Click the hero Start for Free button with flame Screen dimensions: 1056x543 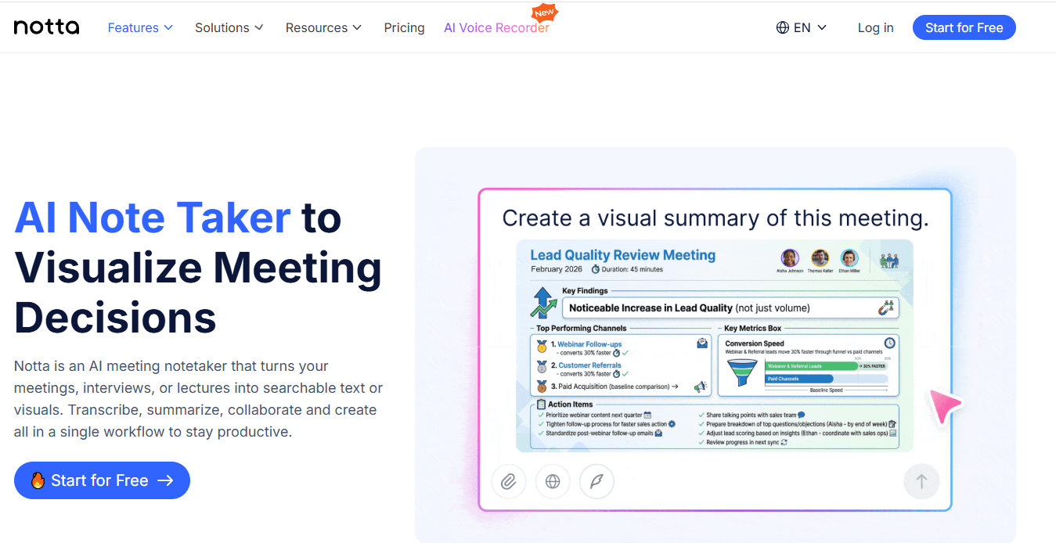click(102, 480)
